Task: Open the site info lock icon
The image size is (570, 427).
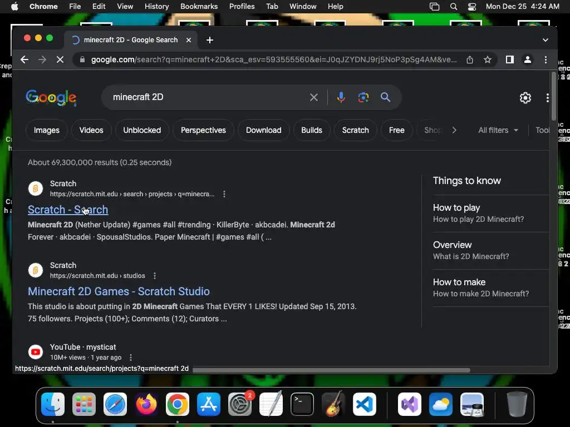Action: pos(82,59)
